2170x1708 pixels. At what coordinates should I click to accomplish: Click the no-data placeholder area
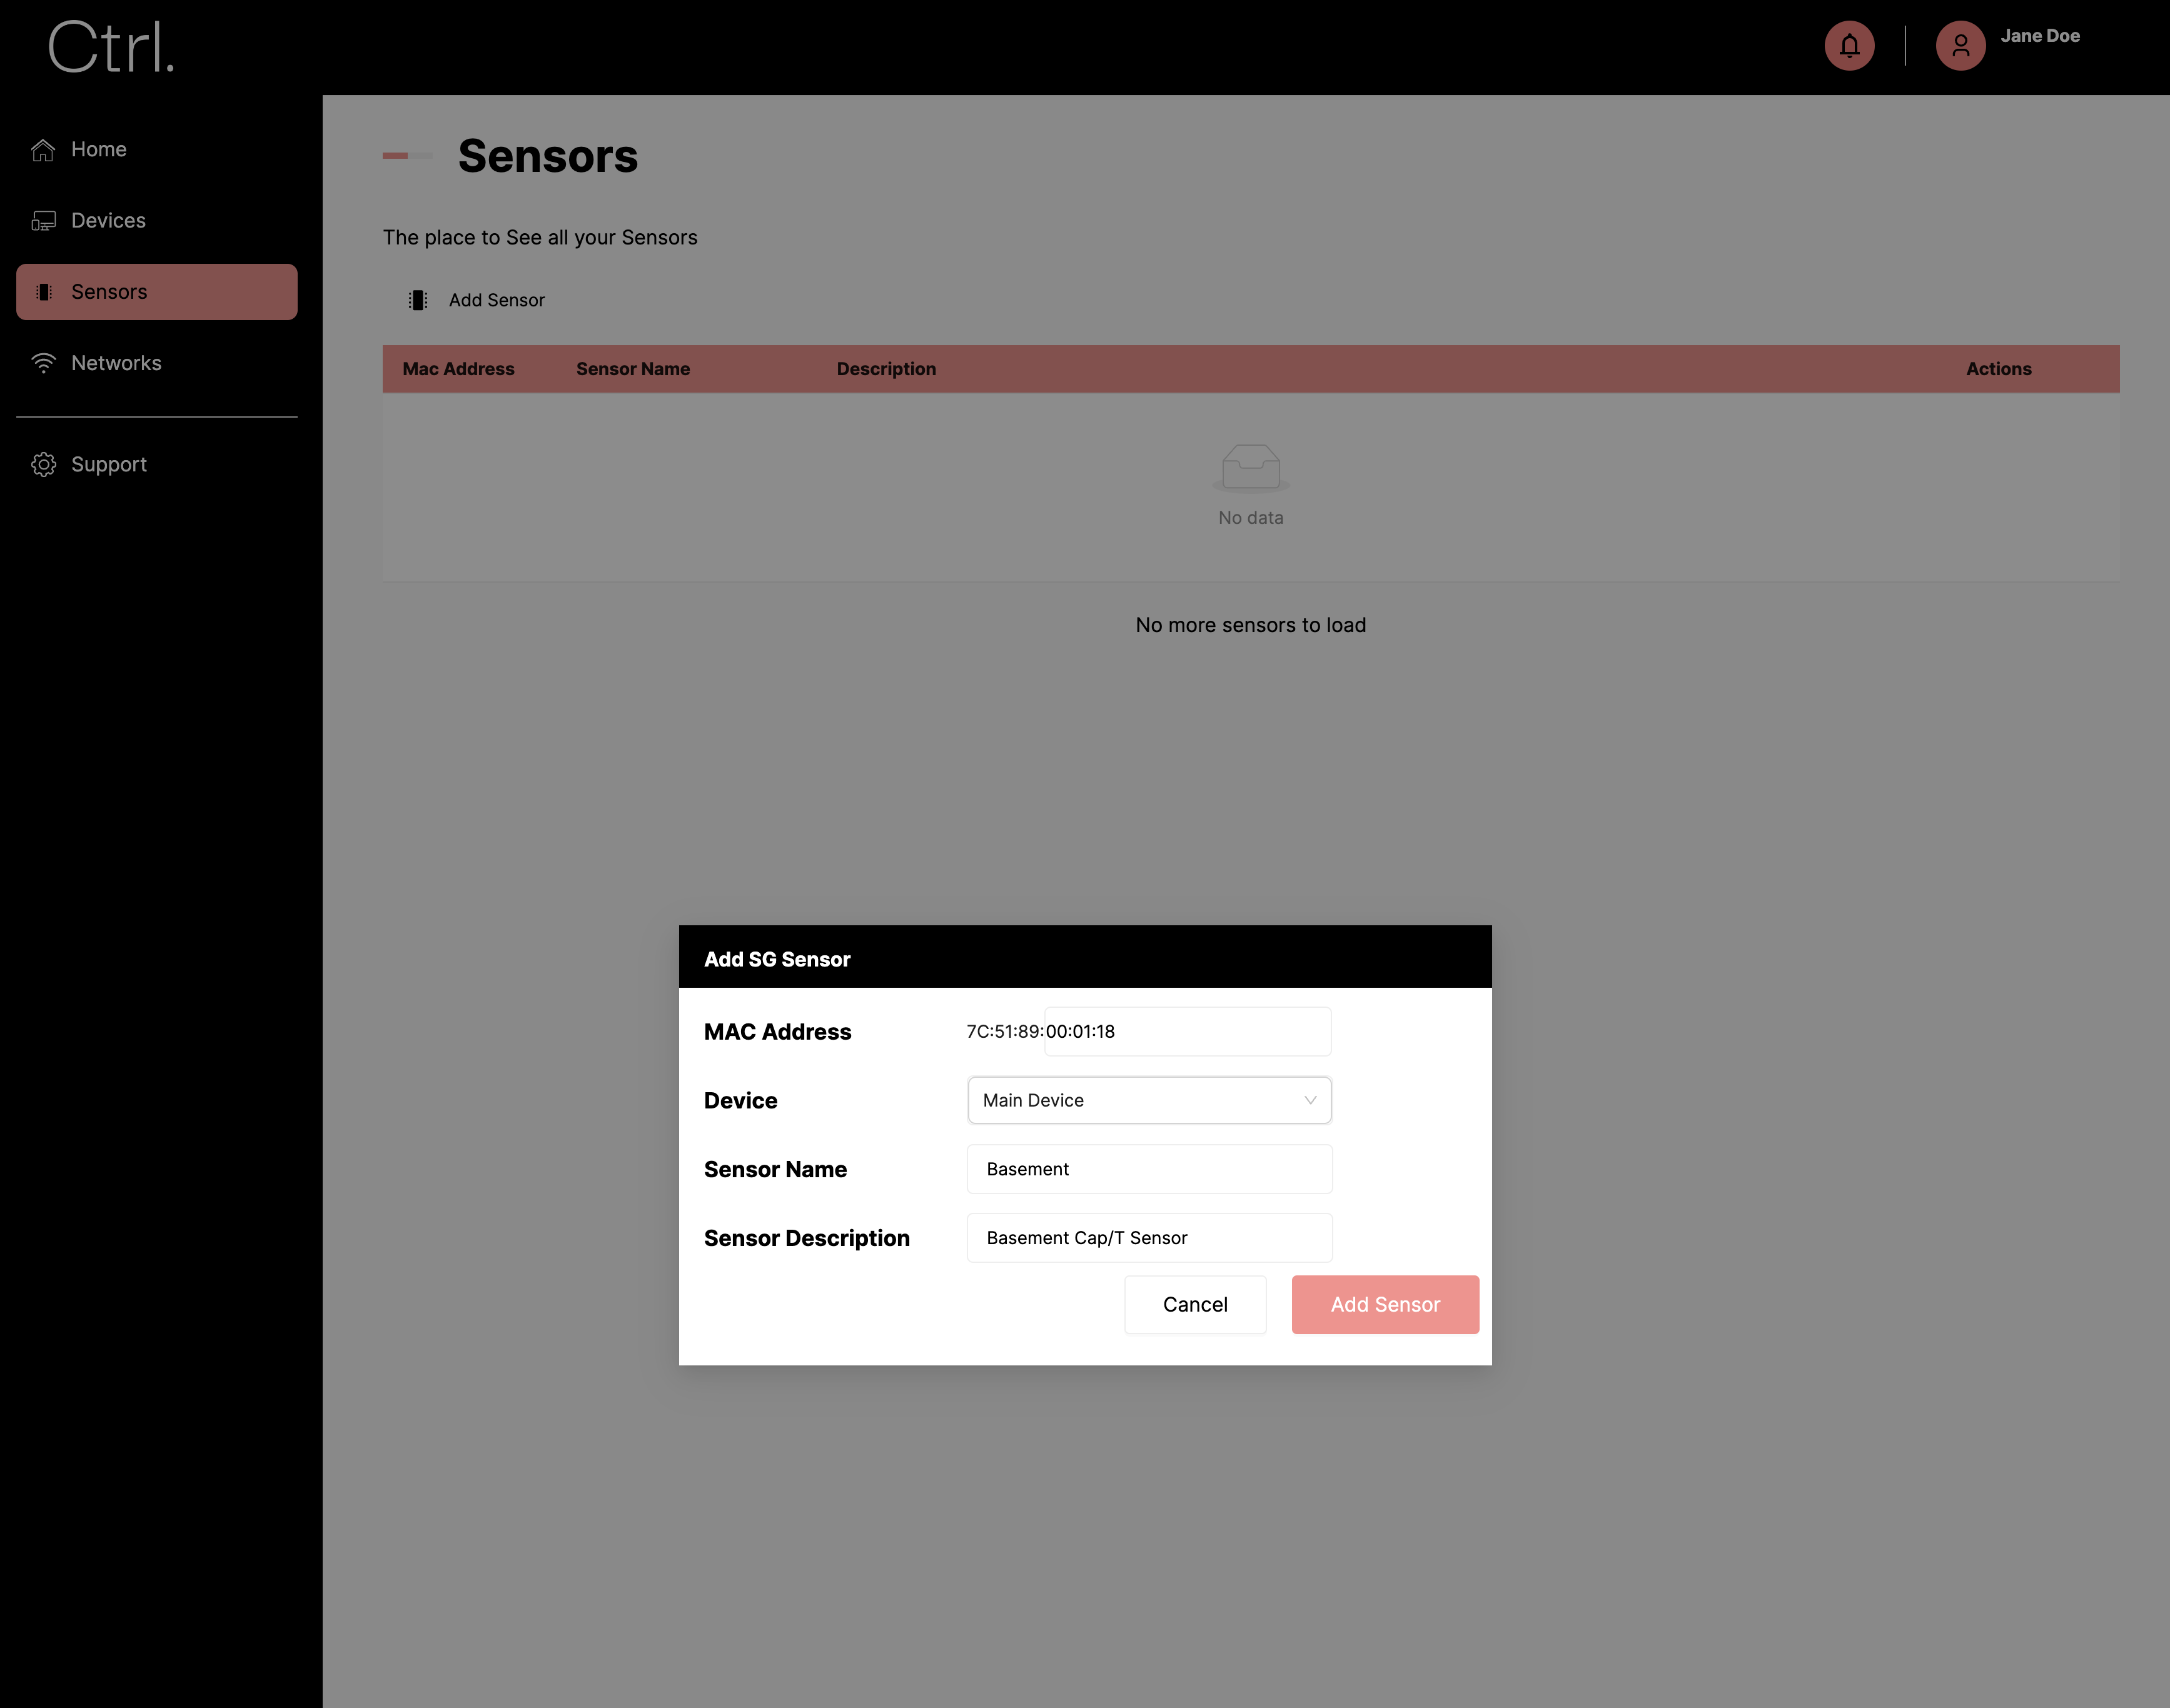click(x=1251, y=486)
